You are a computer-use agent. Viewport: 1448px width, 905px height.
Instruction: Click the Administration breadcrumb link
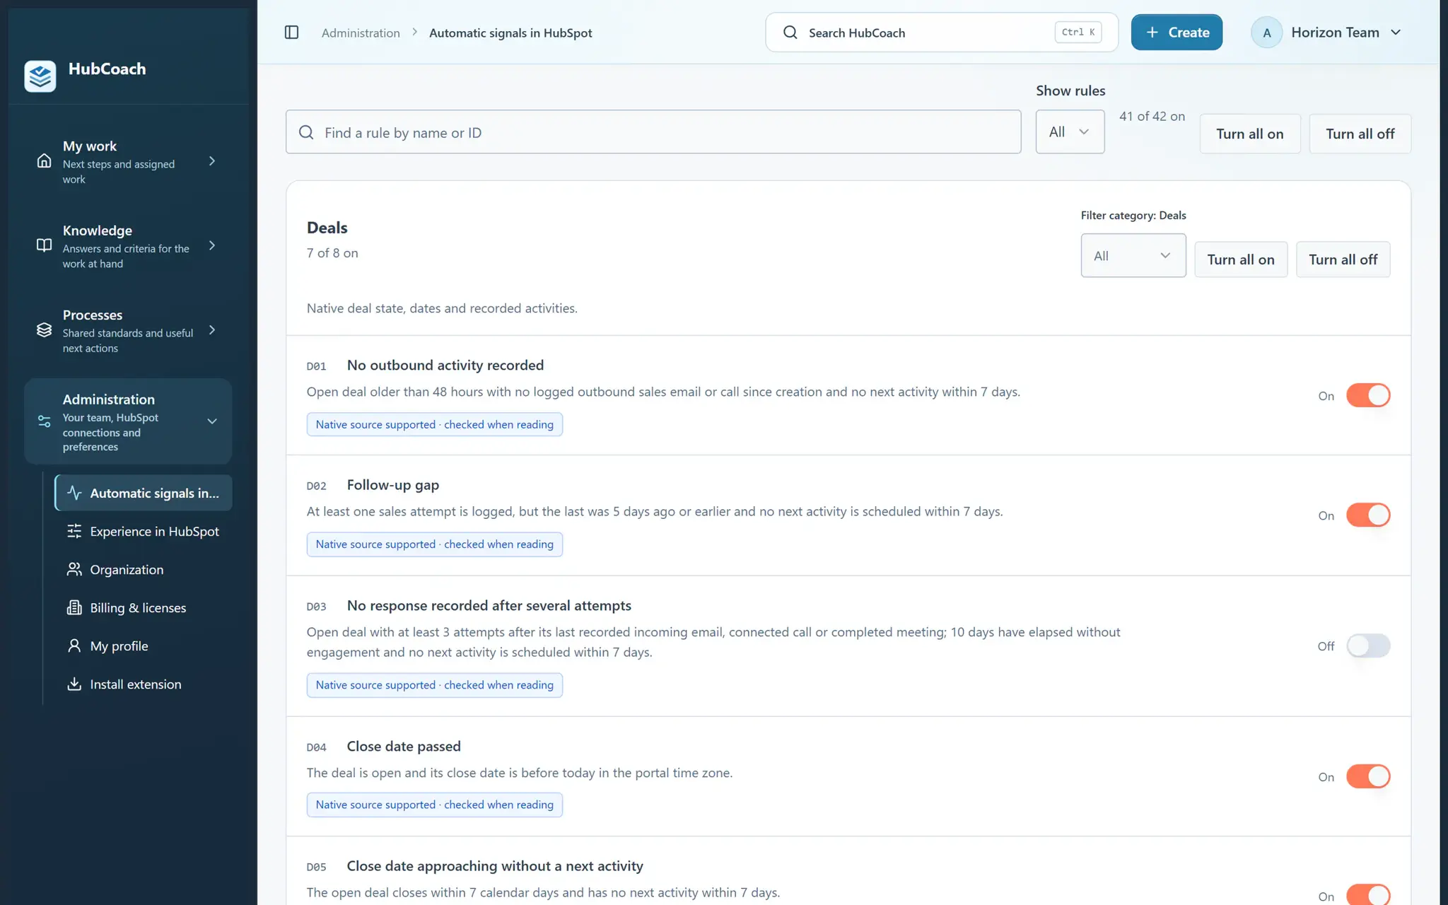click(361, 33)
